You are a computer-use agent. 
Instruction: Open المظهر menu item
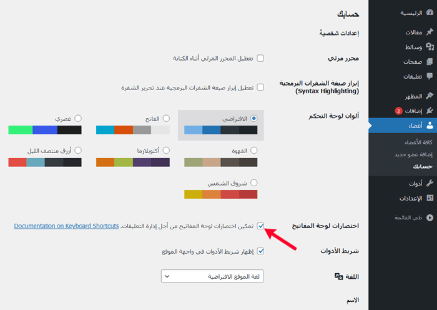coord(403,96)
